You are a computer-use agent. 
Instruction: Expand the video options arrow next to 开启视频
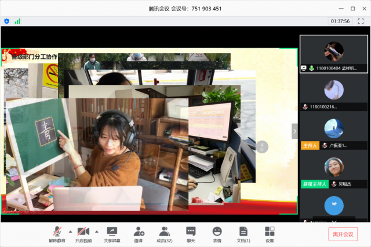pos(97,230)
